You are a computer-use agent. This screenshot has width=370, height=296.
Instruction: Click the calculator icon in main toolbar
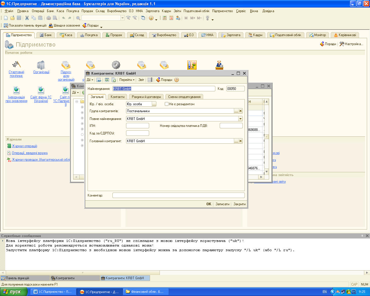click(x=164, y=18)
